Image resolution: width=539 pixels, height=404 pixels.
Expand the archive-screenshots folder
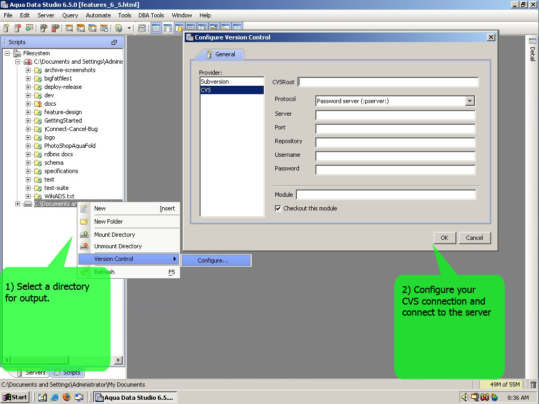[x=28, y=70]
